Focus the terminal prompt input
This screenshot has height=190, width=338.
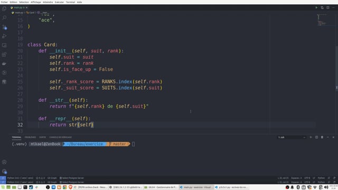pos(133,144)
